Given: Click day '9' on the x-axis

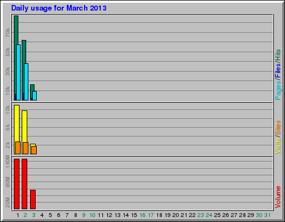Looking at the screenshot, I should 83,215.
